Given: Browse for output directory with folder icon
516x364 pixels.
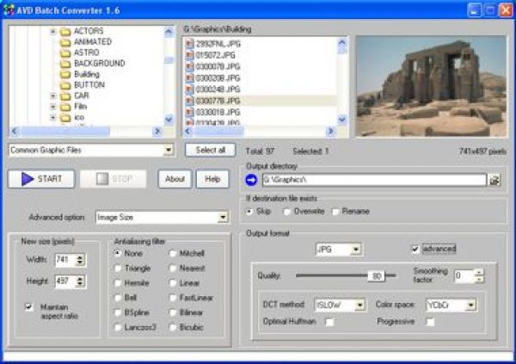Looking at the screenshot, I should pyautogui.click(x=494, y=180).
